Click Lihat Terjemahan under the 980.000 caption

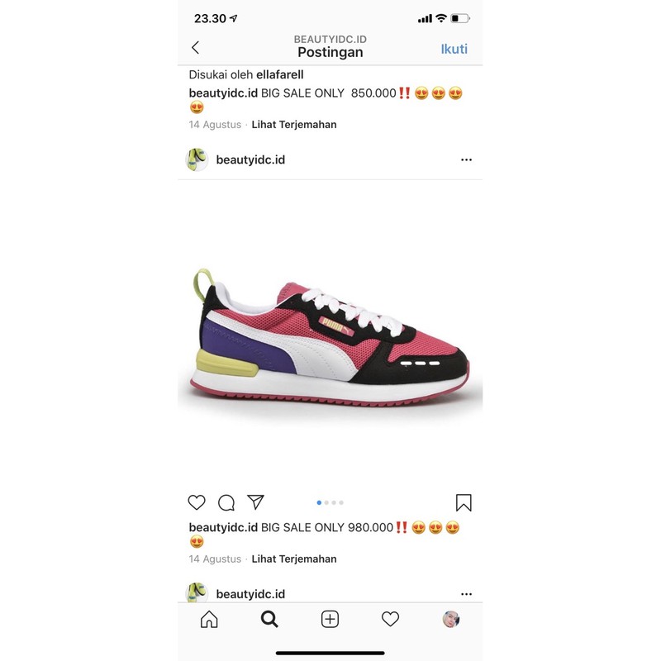[x=294, y=559]
